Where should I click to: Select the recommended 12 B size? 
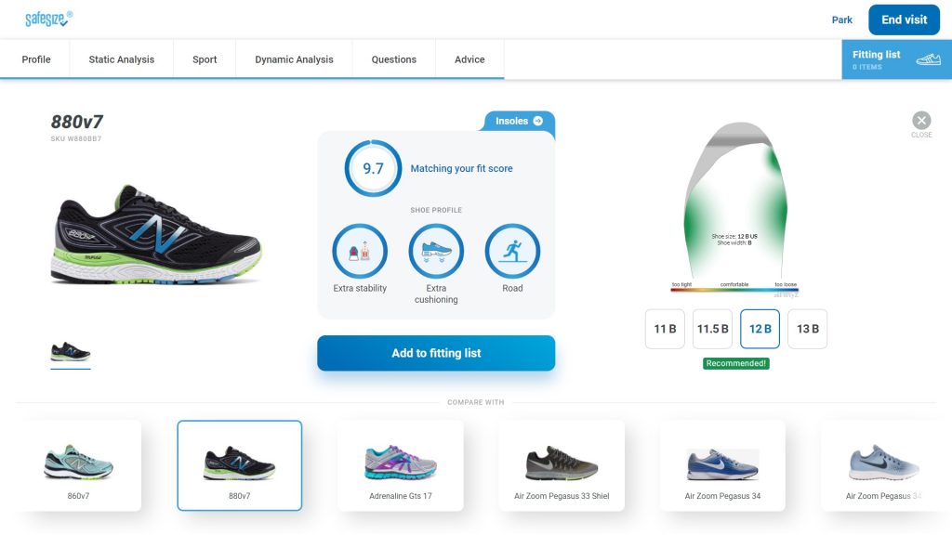click(760, 329)
